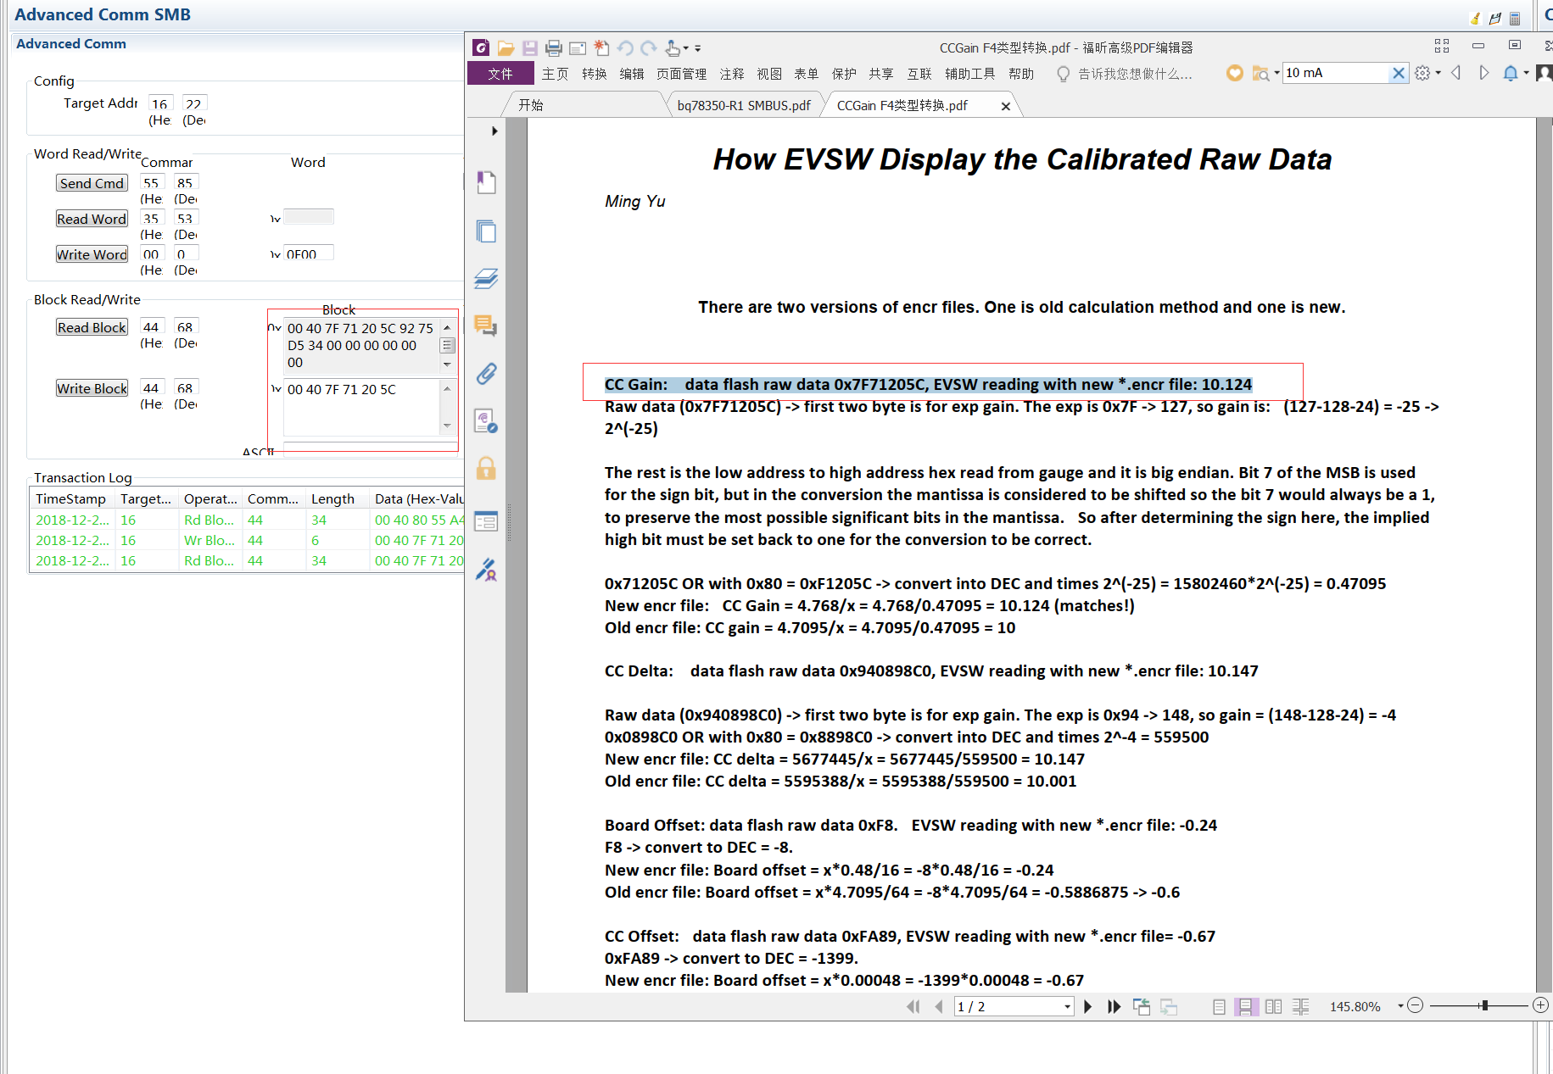Click the 10 mA search field
The image size is (1553, 1074).
pos(1336,73)
